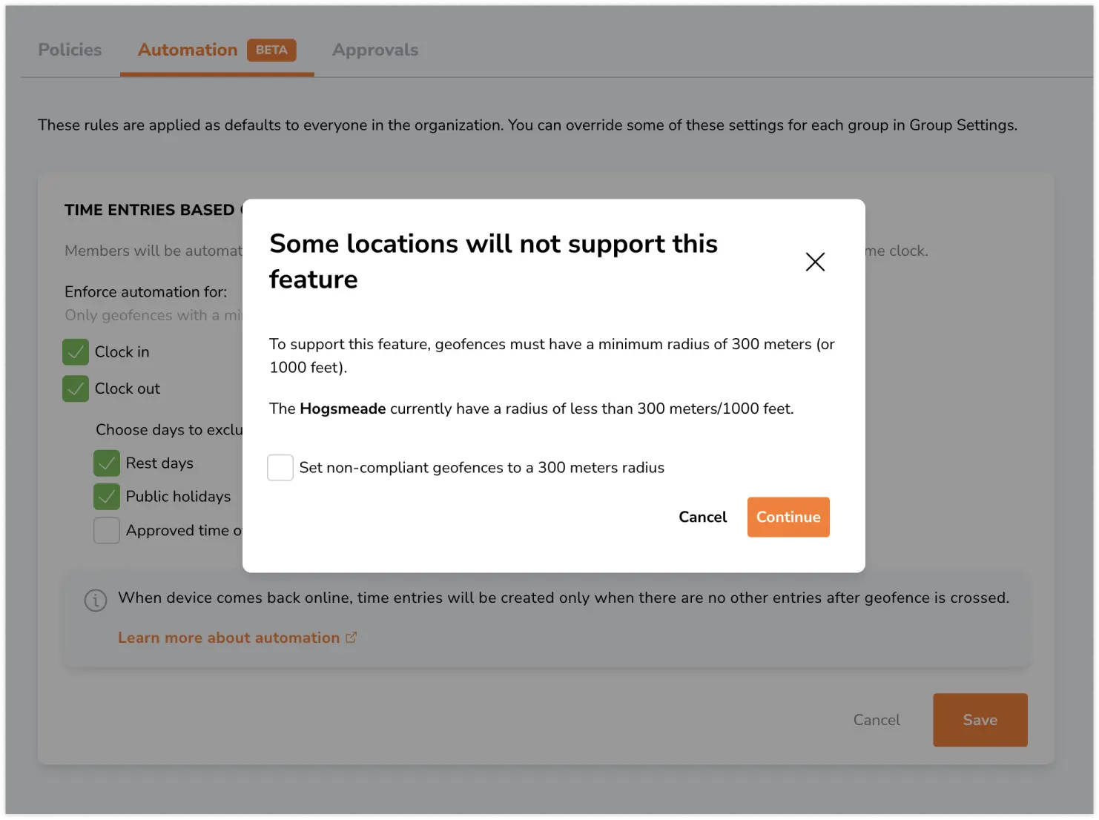Image resolution: width=1099 pixels, height=820 pixels.
Task: Click the text about minimum radius of 300 meters
Action: click(552, 356)
